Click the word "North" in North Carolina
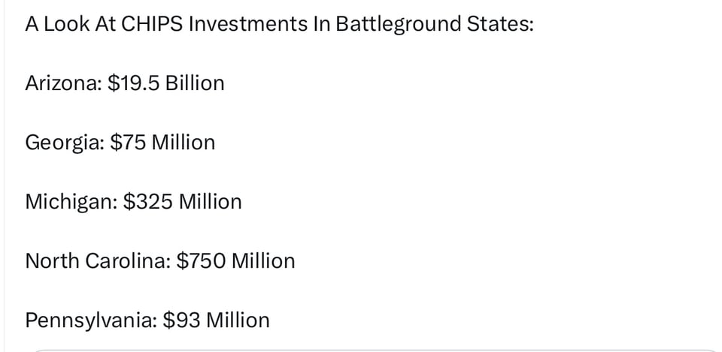722x352 pixels. point(51,261)
